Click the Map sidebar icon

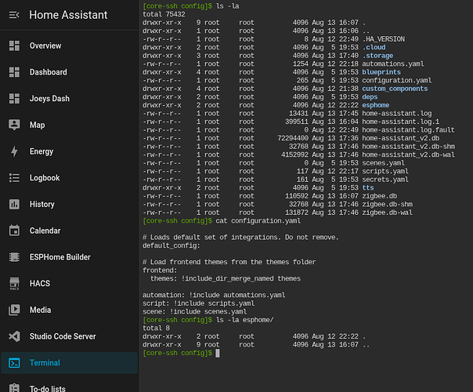(x=14, y=125)
